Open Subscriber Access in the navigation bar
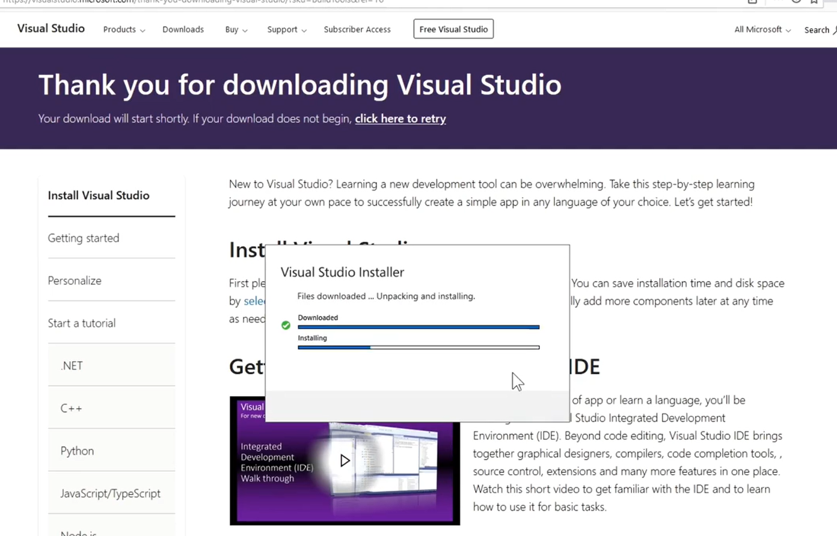This screenshot has width=837, height=536. coord(357,29)
